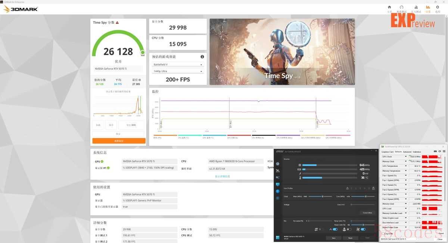
Task: Toggle the orange frame rate legend item
Action: pyautogui.click(x=165, y=137)
